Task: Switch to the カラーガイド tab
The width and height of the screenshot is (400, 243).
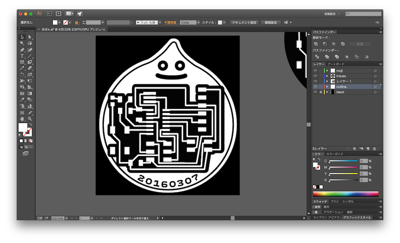Action: [334, 154]
